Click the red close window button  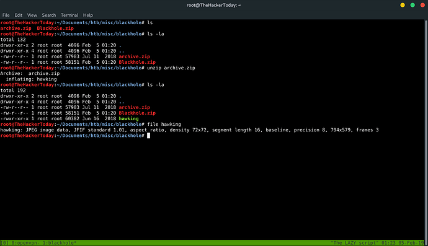click(422, 5)
